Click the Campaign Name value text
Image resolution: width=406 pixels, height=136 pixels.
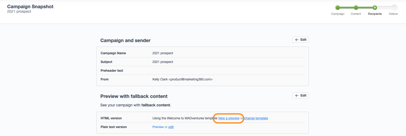point(163,53)
